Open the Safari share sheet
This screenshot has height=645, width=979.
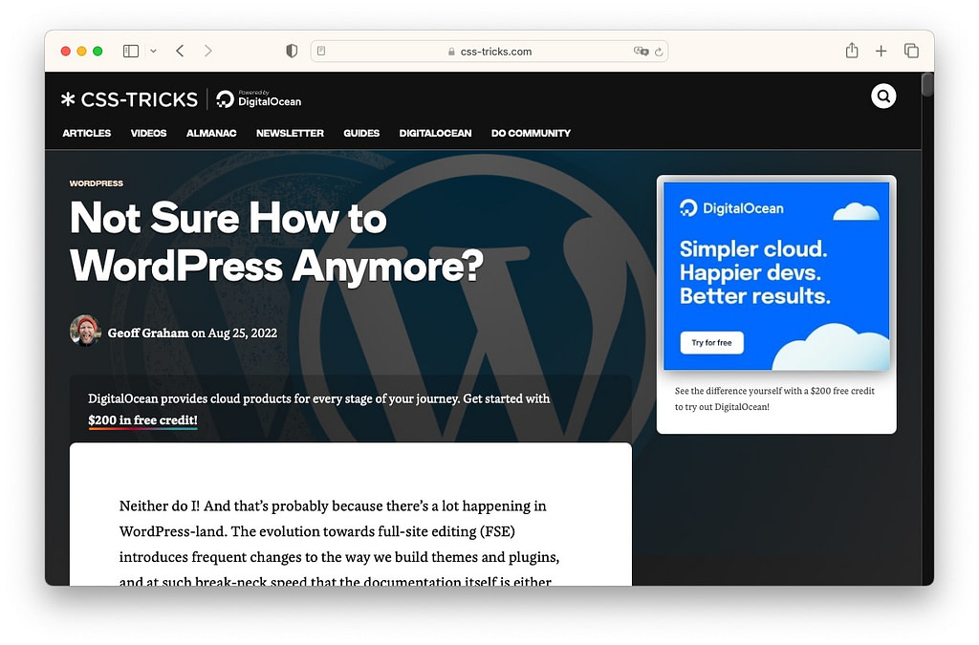pos(851,51)
